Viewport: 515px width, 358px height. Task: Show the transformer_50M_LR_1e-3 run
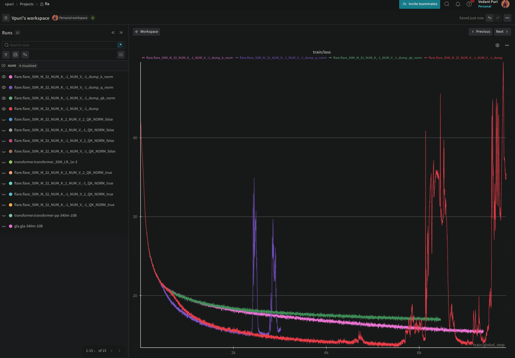point(4,162)
